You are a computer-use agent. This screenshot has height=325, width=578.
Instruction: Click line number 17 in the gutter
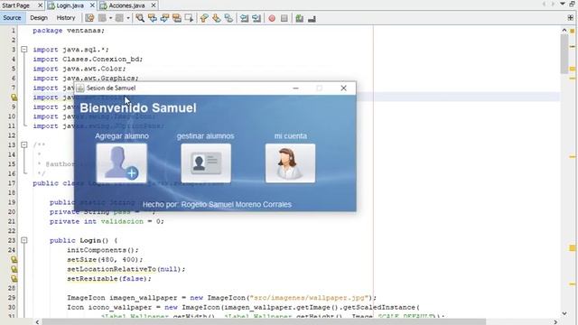[x=12, y=183]
